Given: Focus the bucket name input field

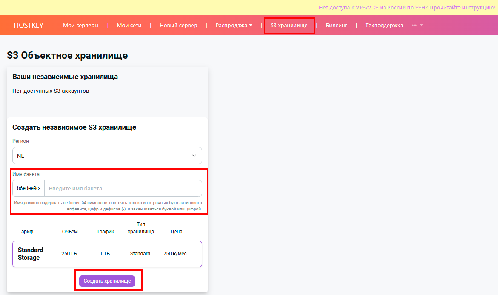Looking at the screenshot, I should point(123,188).
